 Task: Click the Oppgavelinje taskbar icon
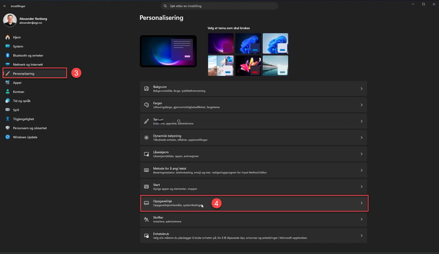tap(146, 203)
